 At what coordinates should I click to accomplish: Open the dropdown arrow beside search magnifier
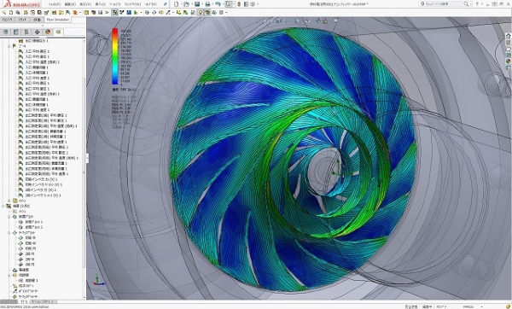click(470, 4)
